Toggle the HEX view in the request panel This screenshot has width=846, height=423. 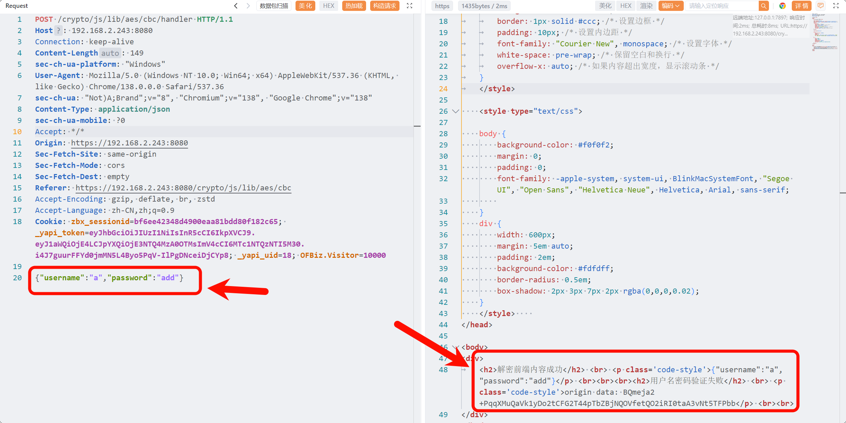tap(329, 6)
